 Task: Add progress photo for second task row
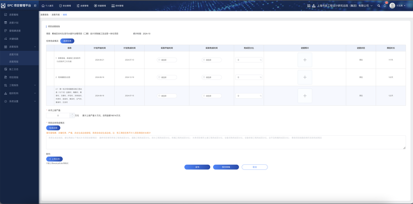pos(305,77)
